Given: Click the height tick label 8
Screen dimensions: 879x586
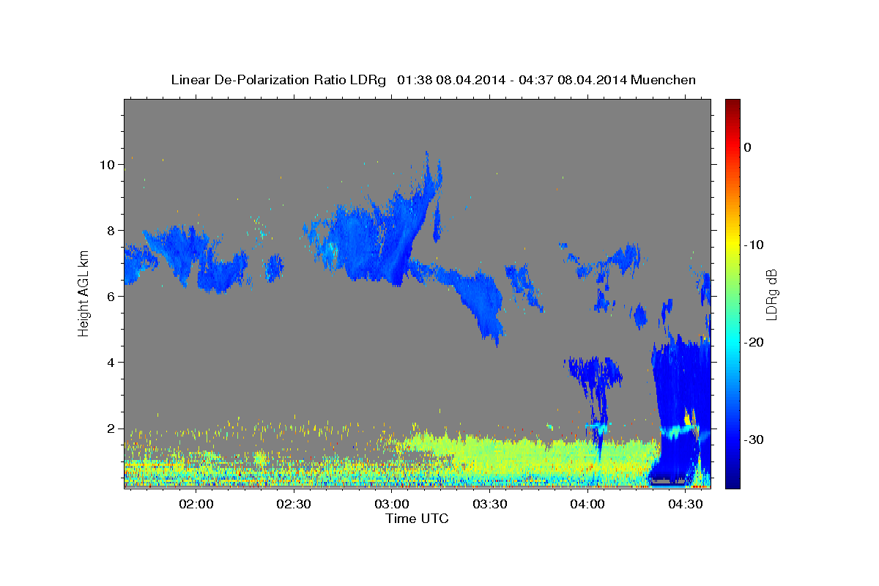Looking at the screenshot, I should [x=111, y=230].
